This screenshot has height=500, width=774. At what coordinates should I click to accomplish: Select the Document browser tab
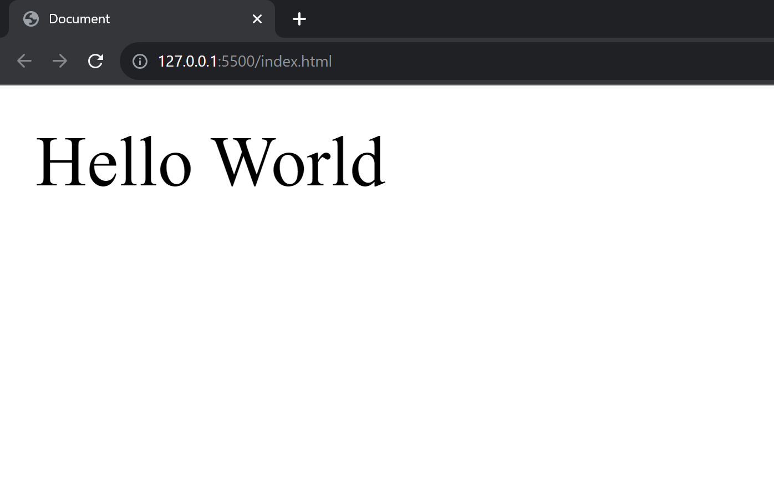pos(142,19)
